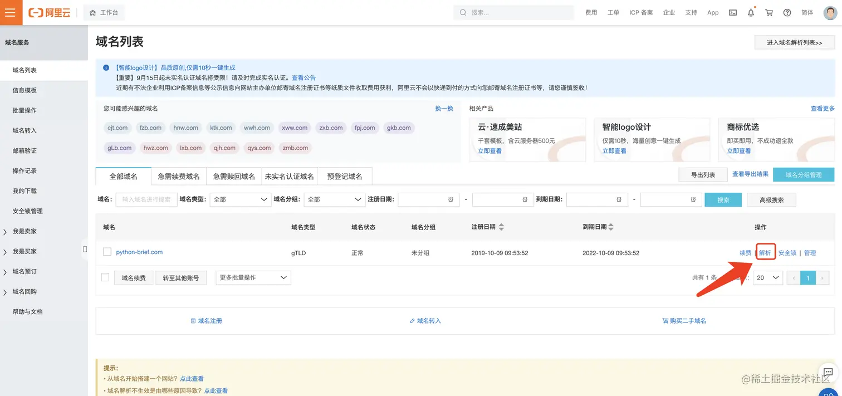Click 域名注册 link below the table
This screenshot has height=396, width=842.
click(207, 321)
